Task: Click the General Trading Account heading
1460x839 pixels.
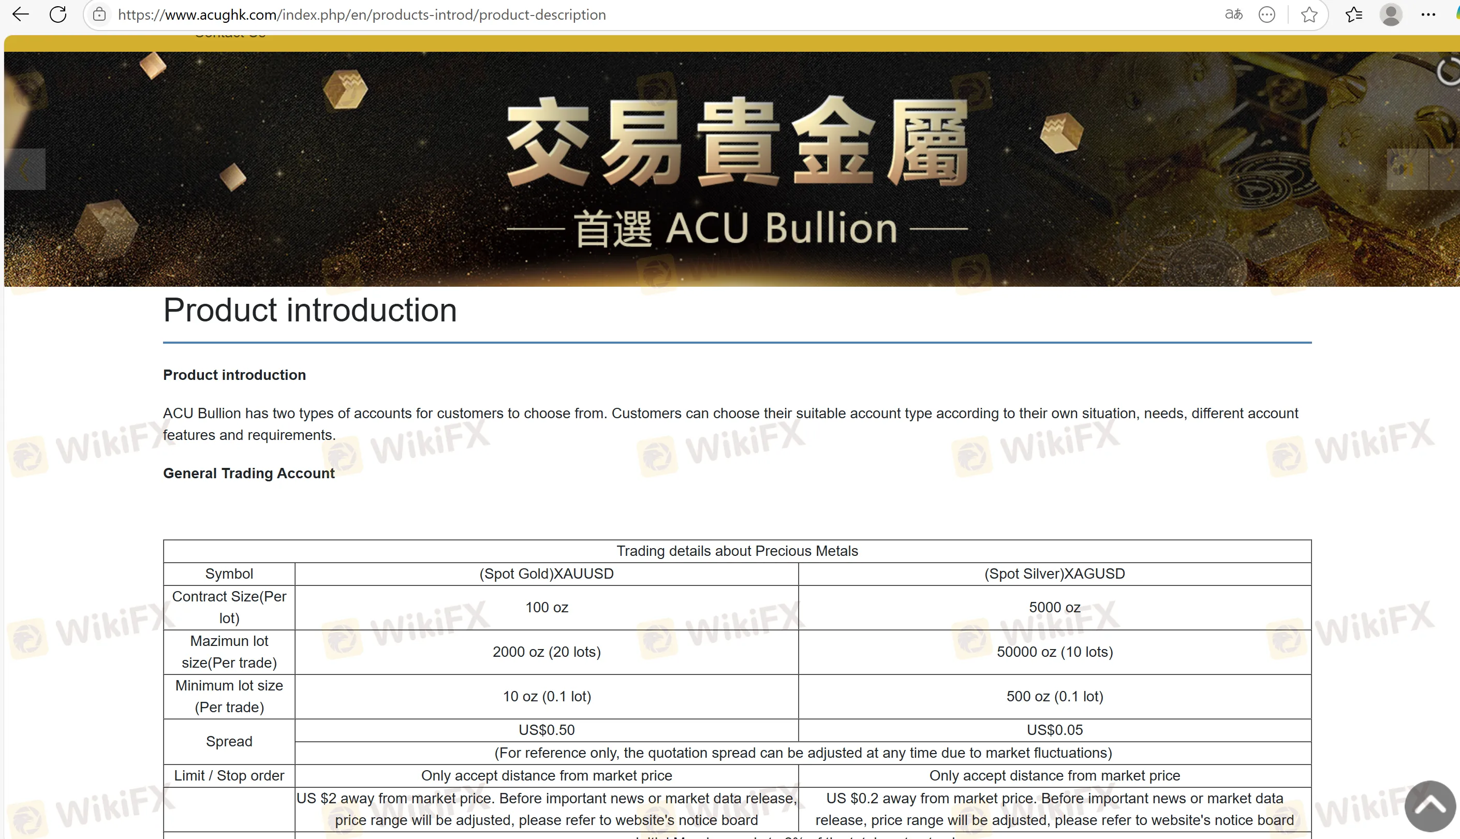Action: (x=248, y=473)
